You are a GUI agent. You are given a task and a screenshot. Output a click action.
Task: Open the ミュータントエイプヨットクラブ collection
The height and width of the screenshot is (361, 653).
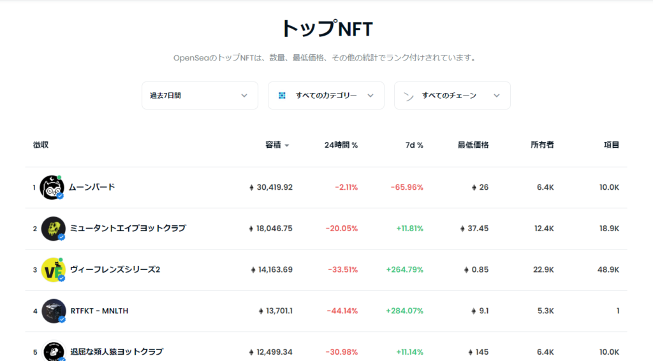(x=128, y=229)
